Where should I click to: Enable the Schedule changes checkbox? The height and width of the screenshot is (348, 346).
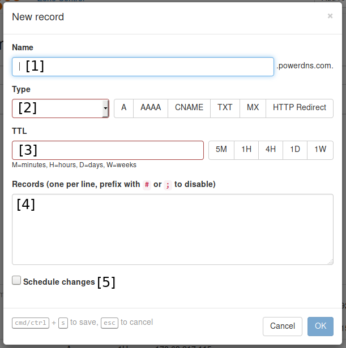point(16,281)
